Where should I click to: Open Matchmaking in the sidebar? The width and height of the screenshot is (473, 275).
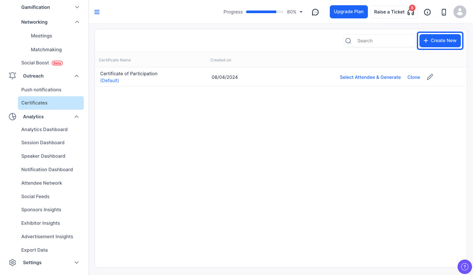point(46,50)
